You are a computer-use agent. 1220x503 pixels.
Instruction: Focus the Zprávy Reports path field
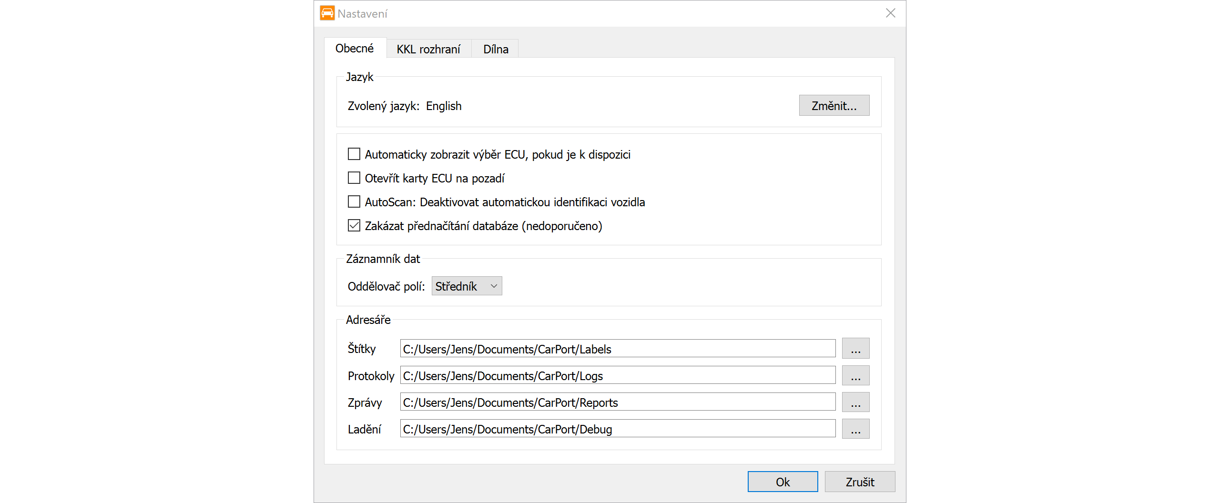pyautogui.click(x=618, y=402)
